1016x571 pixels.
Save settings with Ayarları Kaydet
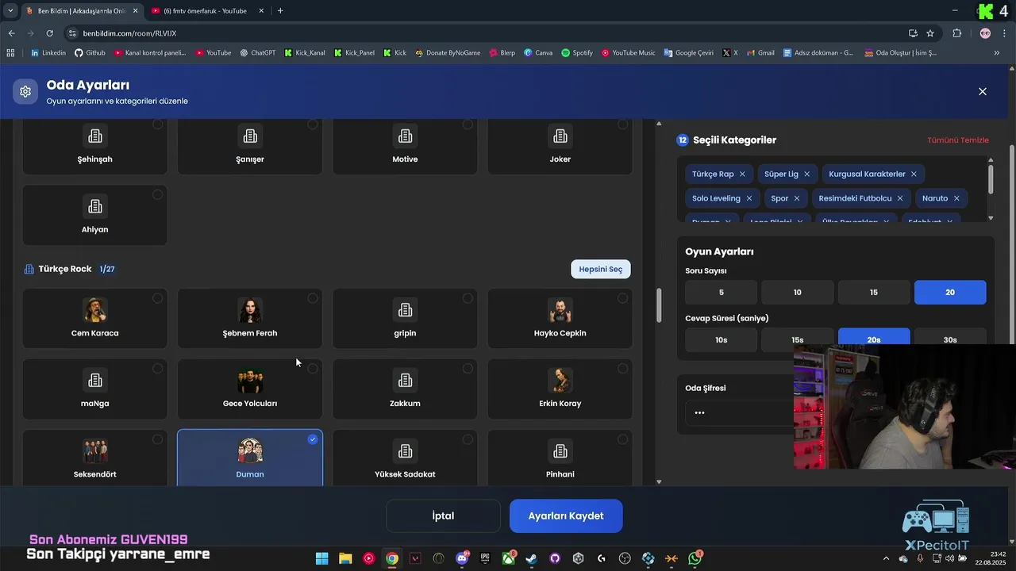pyautogui.click(x=566, y=515)
